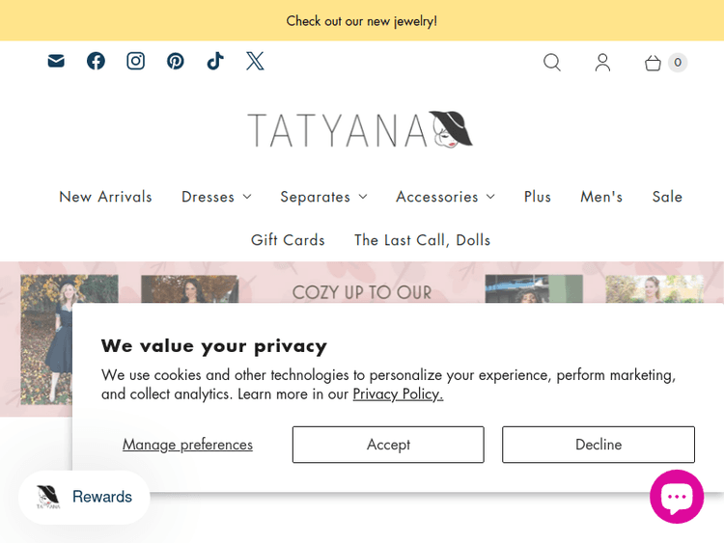The width and height of the screenshot is (724, 543).
Task: Open the Privacy Policy link
Action: click(398, 394)
